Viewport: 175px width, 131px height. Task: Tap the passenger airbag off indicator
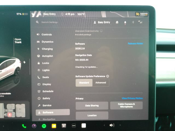142,14
